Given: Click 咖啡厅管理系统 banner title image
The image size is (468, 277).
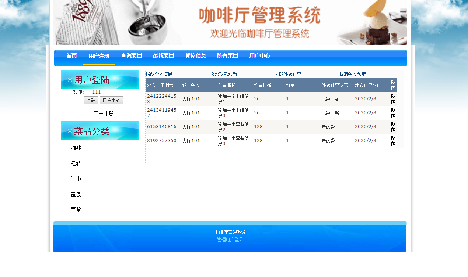Looking at the screenshot, I should coord(260,16).
